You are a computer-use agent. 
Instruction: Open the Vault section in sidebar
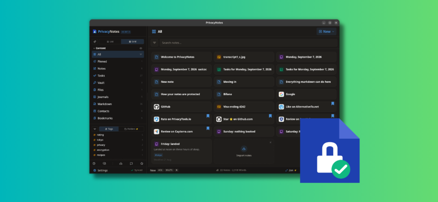118,83
